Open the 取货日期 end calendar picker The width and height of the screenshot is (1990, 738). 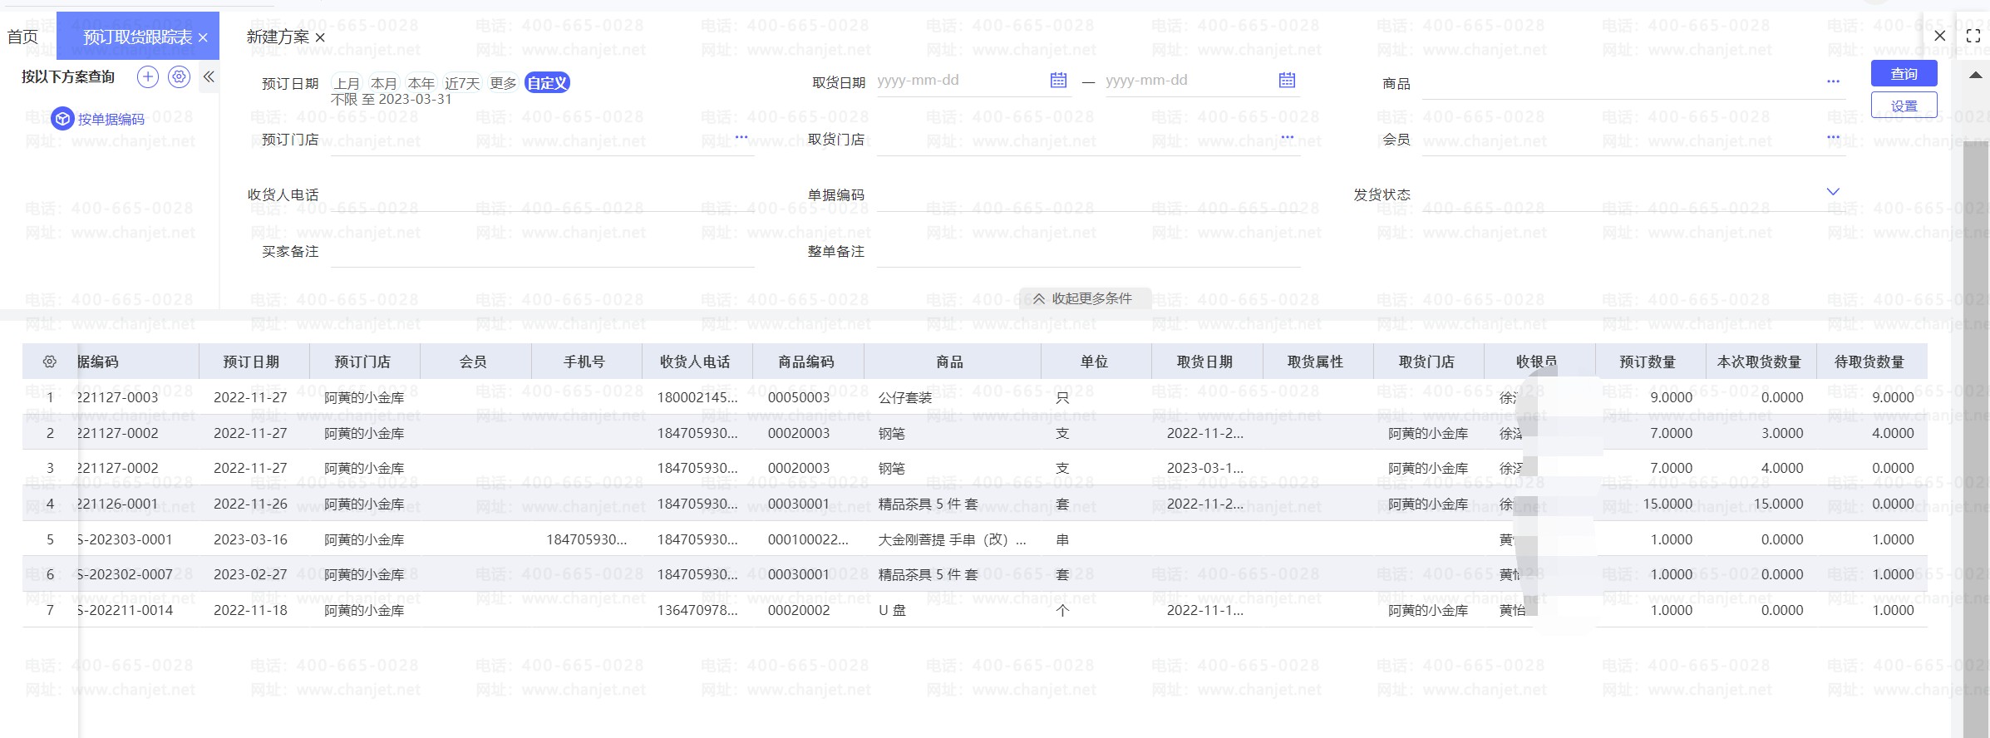[1287, 80]
